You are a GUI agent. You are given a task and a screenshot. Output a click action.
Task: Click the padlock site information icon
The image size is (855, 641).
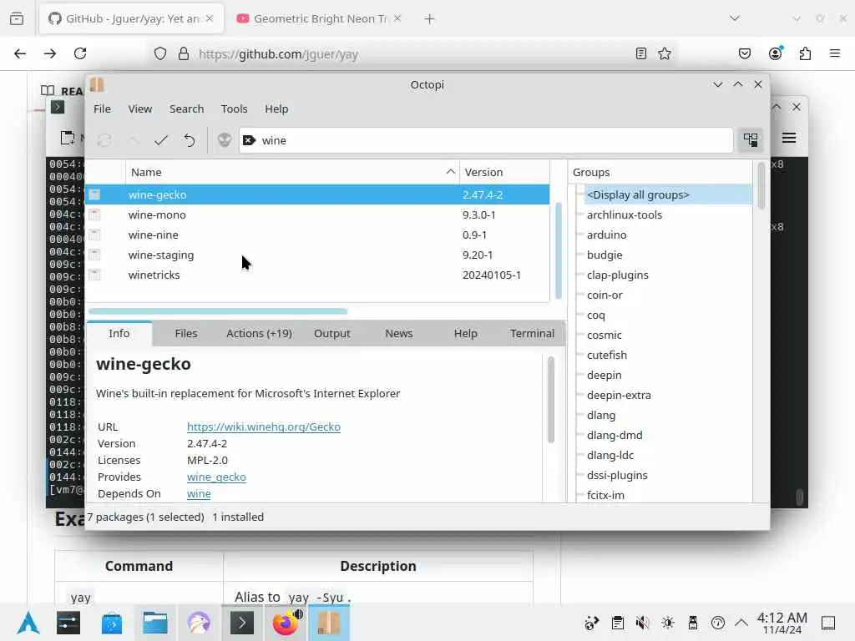click(184, 53)
